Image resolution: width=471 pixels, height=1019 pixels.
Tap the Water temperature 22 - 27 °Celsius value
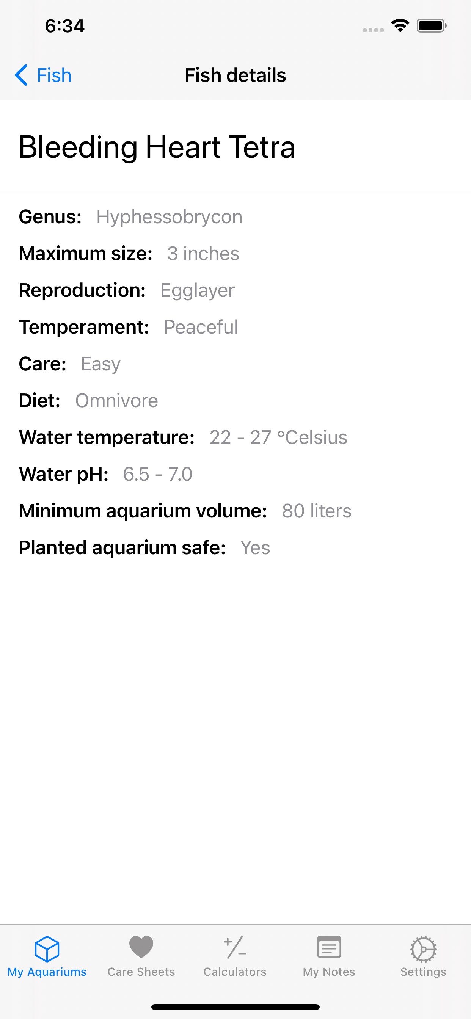[x=278, y=437]
